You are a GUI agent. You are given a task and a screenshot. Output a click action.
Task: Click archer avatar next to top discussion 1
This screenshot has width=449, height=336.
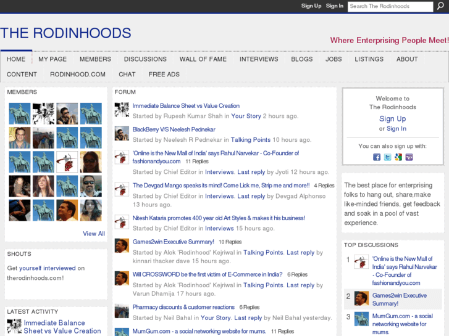coord(361,261)
